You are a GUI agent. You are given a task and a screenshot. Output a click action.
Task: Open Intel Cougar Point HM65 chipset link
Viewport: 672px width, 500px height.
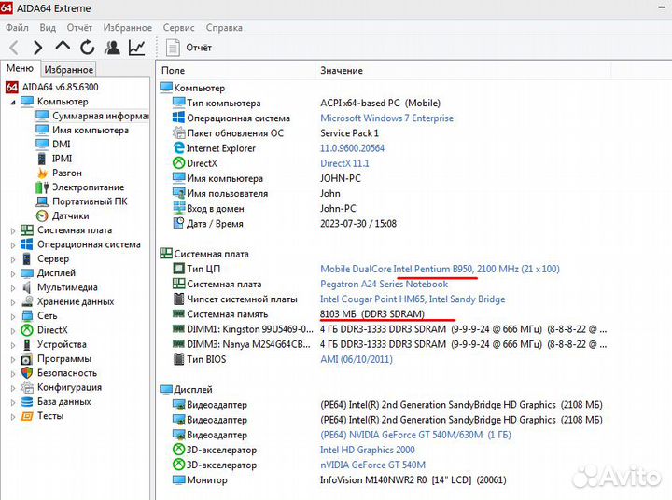pyautogui.click(x=413, y=299)
